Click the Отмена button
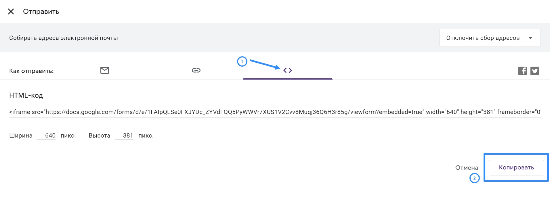The width and height of the screenshot is (550, 199). [467, 168]
